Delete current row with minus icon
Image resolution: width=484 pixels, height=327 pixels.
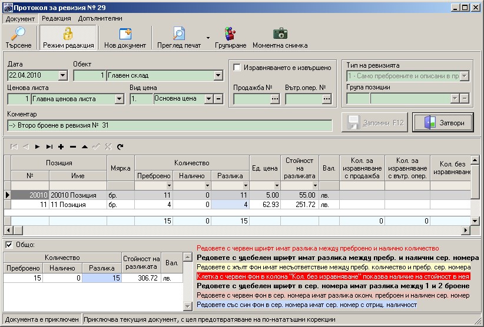coord(73,146)
